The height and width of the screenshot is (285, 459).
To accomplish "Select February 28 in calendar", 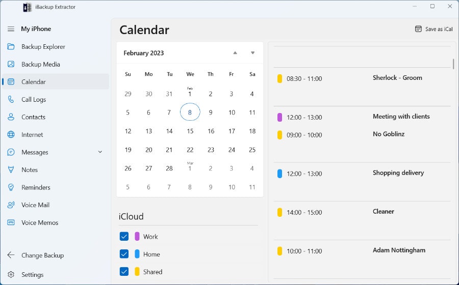I will pyautogui.click(x=169, y=168).
